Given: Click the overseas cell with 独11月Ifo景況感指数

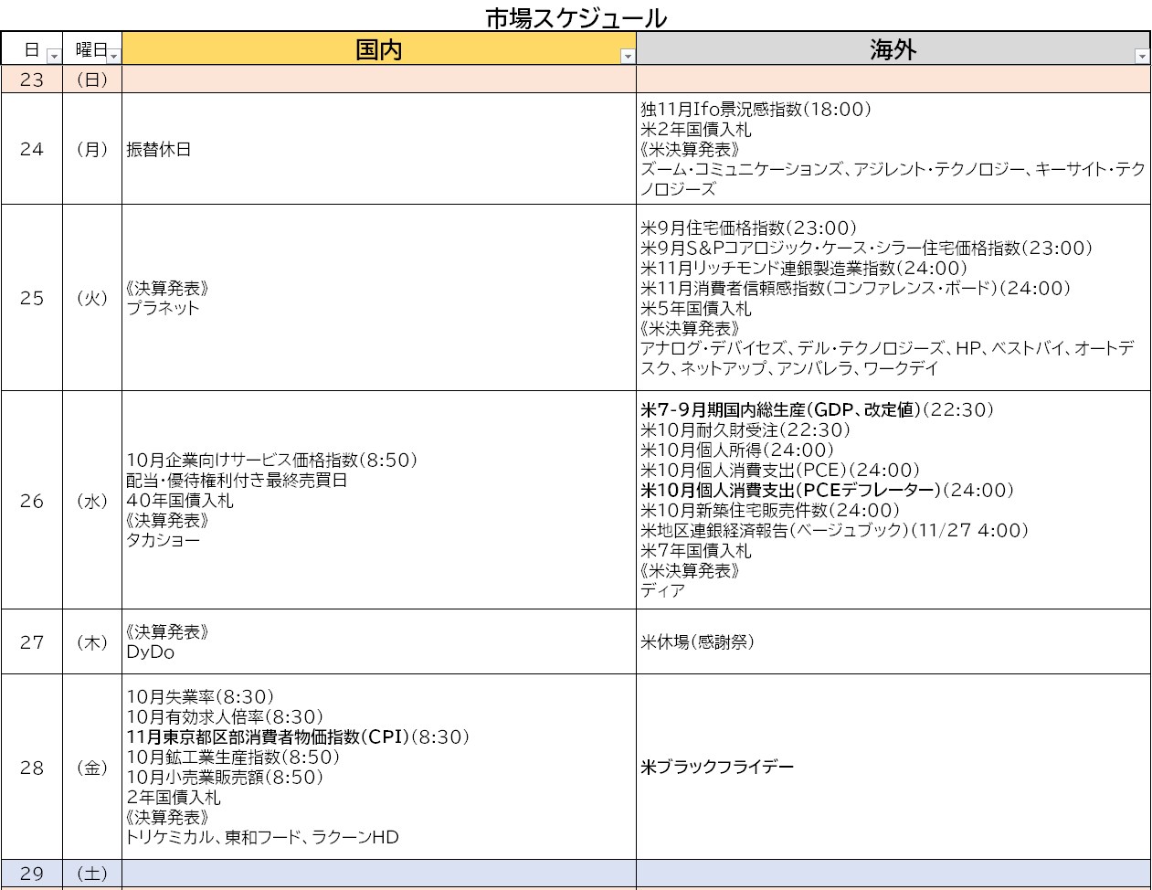Looking at the screenshot, I should coord(893,149).
